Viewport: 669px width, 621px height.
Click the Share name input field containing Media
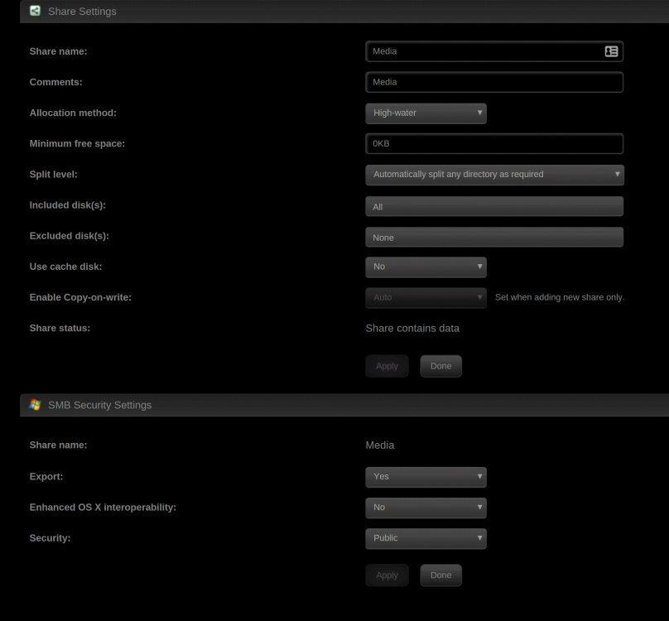pos(494,51)
